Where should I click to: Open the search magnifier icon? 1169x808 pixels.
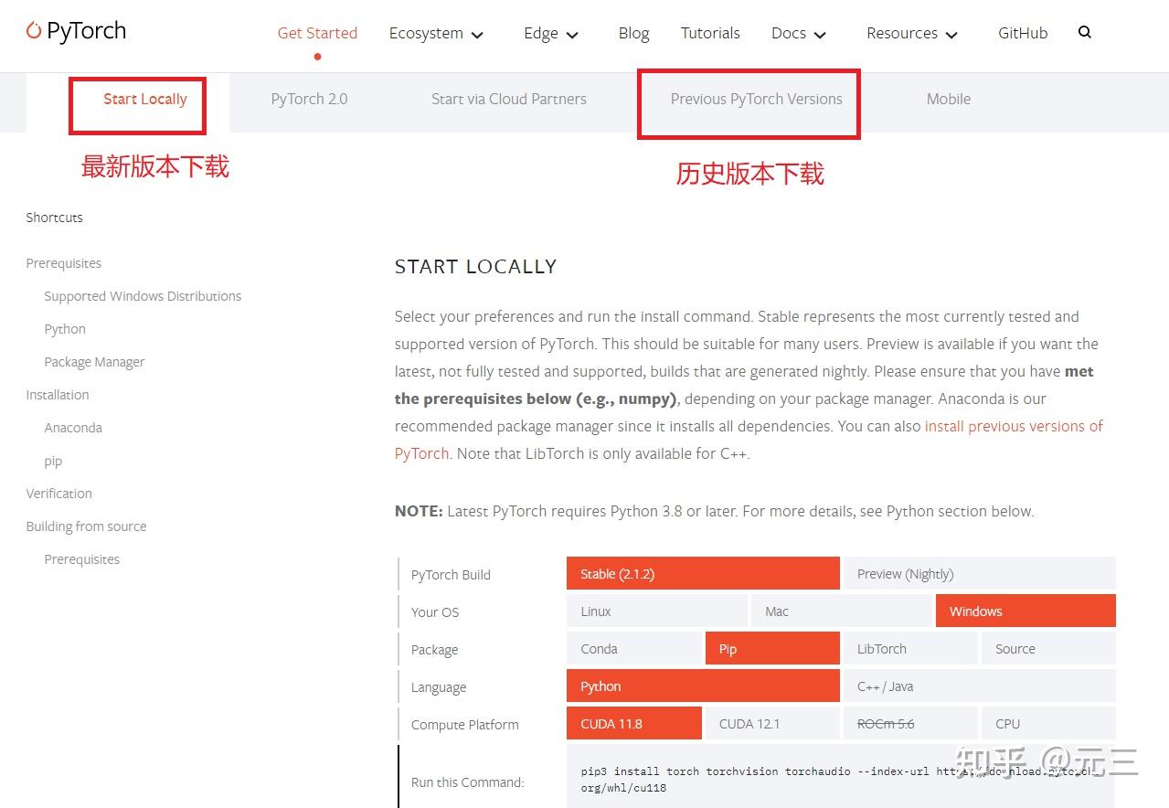pos(1084,32)
